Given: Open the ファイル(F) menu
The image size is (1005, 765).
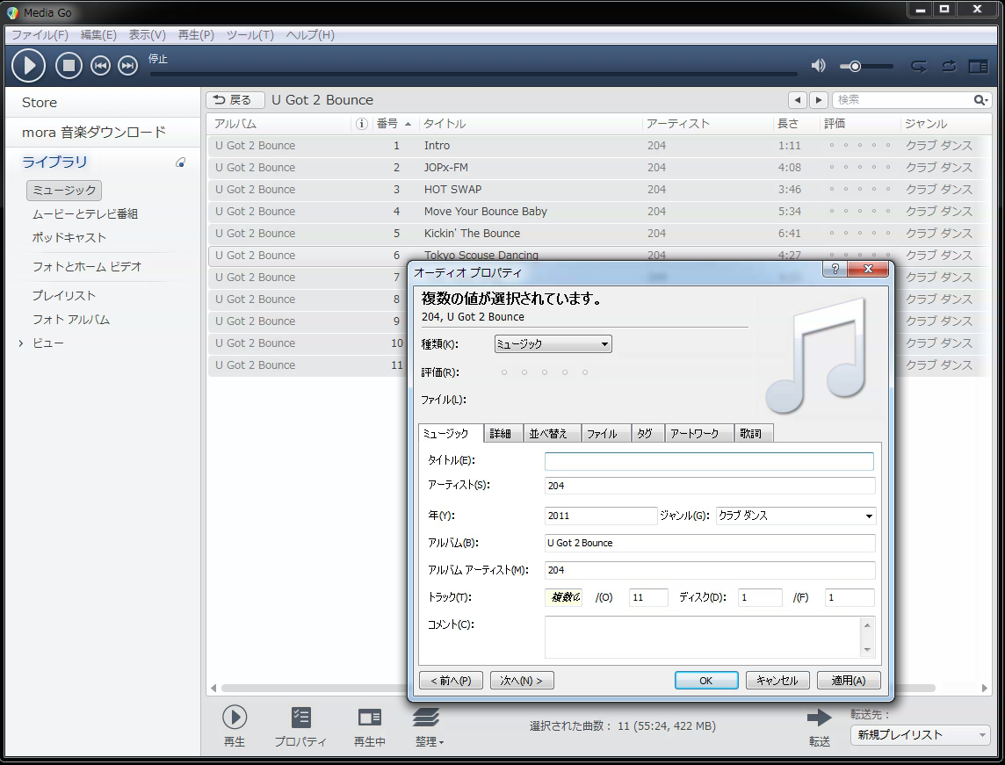Looking at the screenshot, I should point(40,34).
